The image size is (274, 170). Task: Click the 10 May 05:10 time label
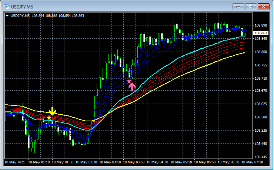pyautogui.click(x=181, y=162)
